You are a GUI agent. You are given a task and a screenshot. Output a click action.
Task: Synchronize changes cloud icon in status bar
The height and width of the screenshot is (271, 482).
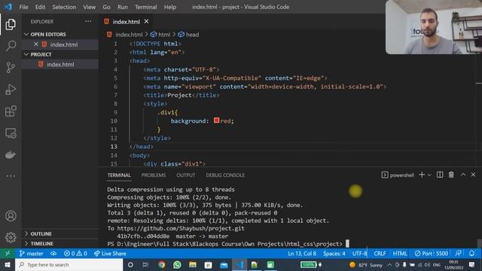(x=53, y=254)
